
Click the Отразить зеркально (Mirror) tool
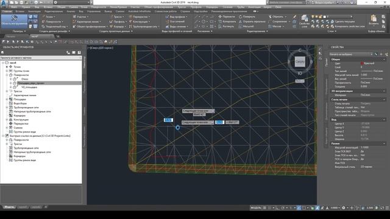click(x=252, y=22)
